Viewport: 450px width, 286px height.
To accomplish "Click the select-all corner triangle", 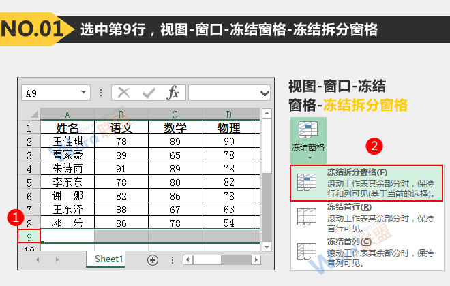I will pos(34,114).
